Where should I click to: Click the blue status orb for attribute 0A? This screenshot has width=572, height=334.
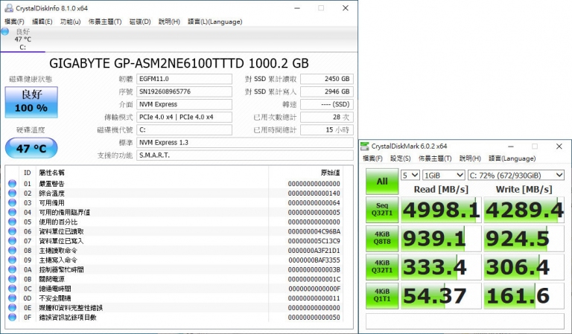point(13,269)
